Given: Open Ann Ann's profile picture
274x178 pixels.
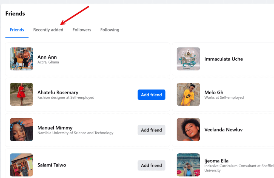Looking at the screenshot, I should (x=21, y=59).
